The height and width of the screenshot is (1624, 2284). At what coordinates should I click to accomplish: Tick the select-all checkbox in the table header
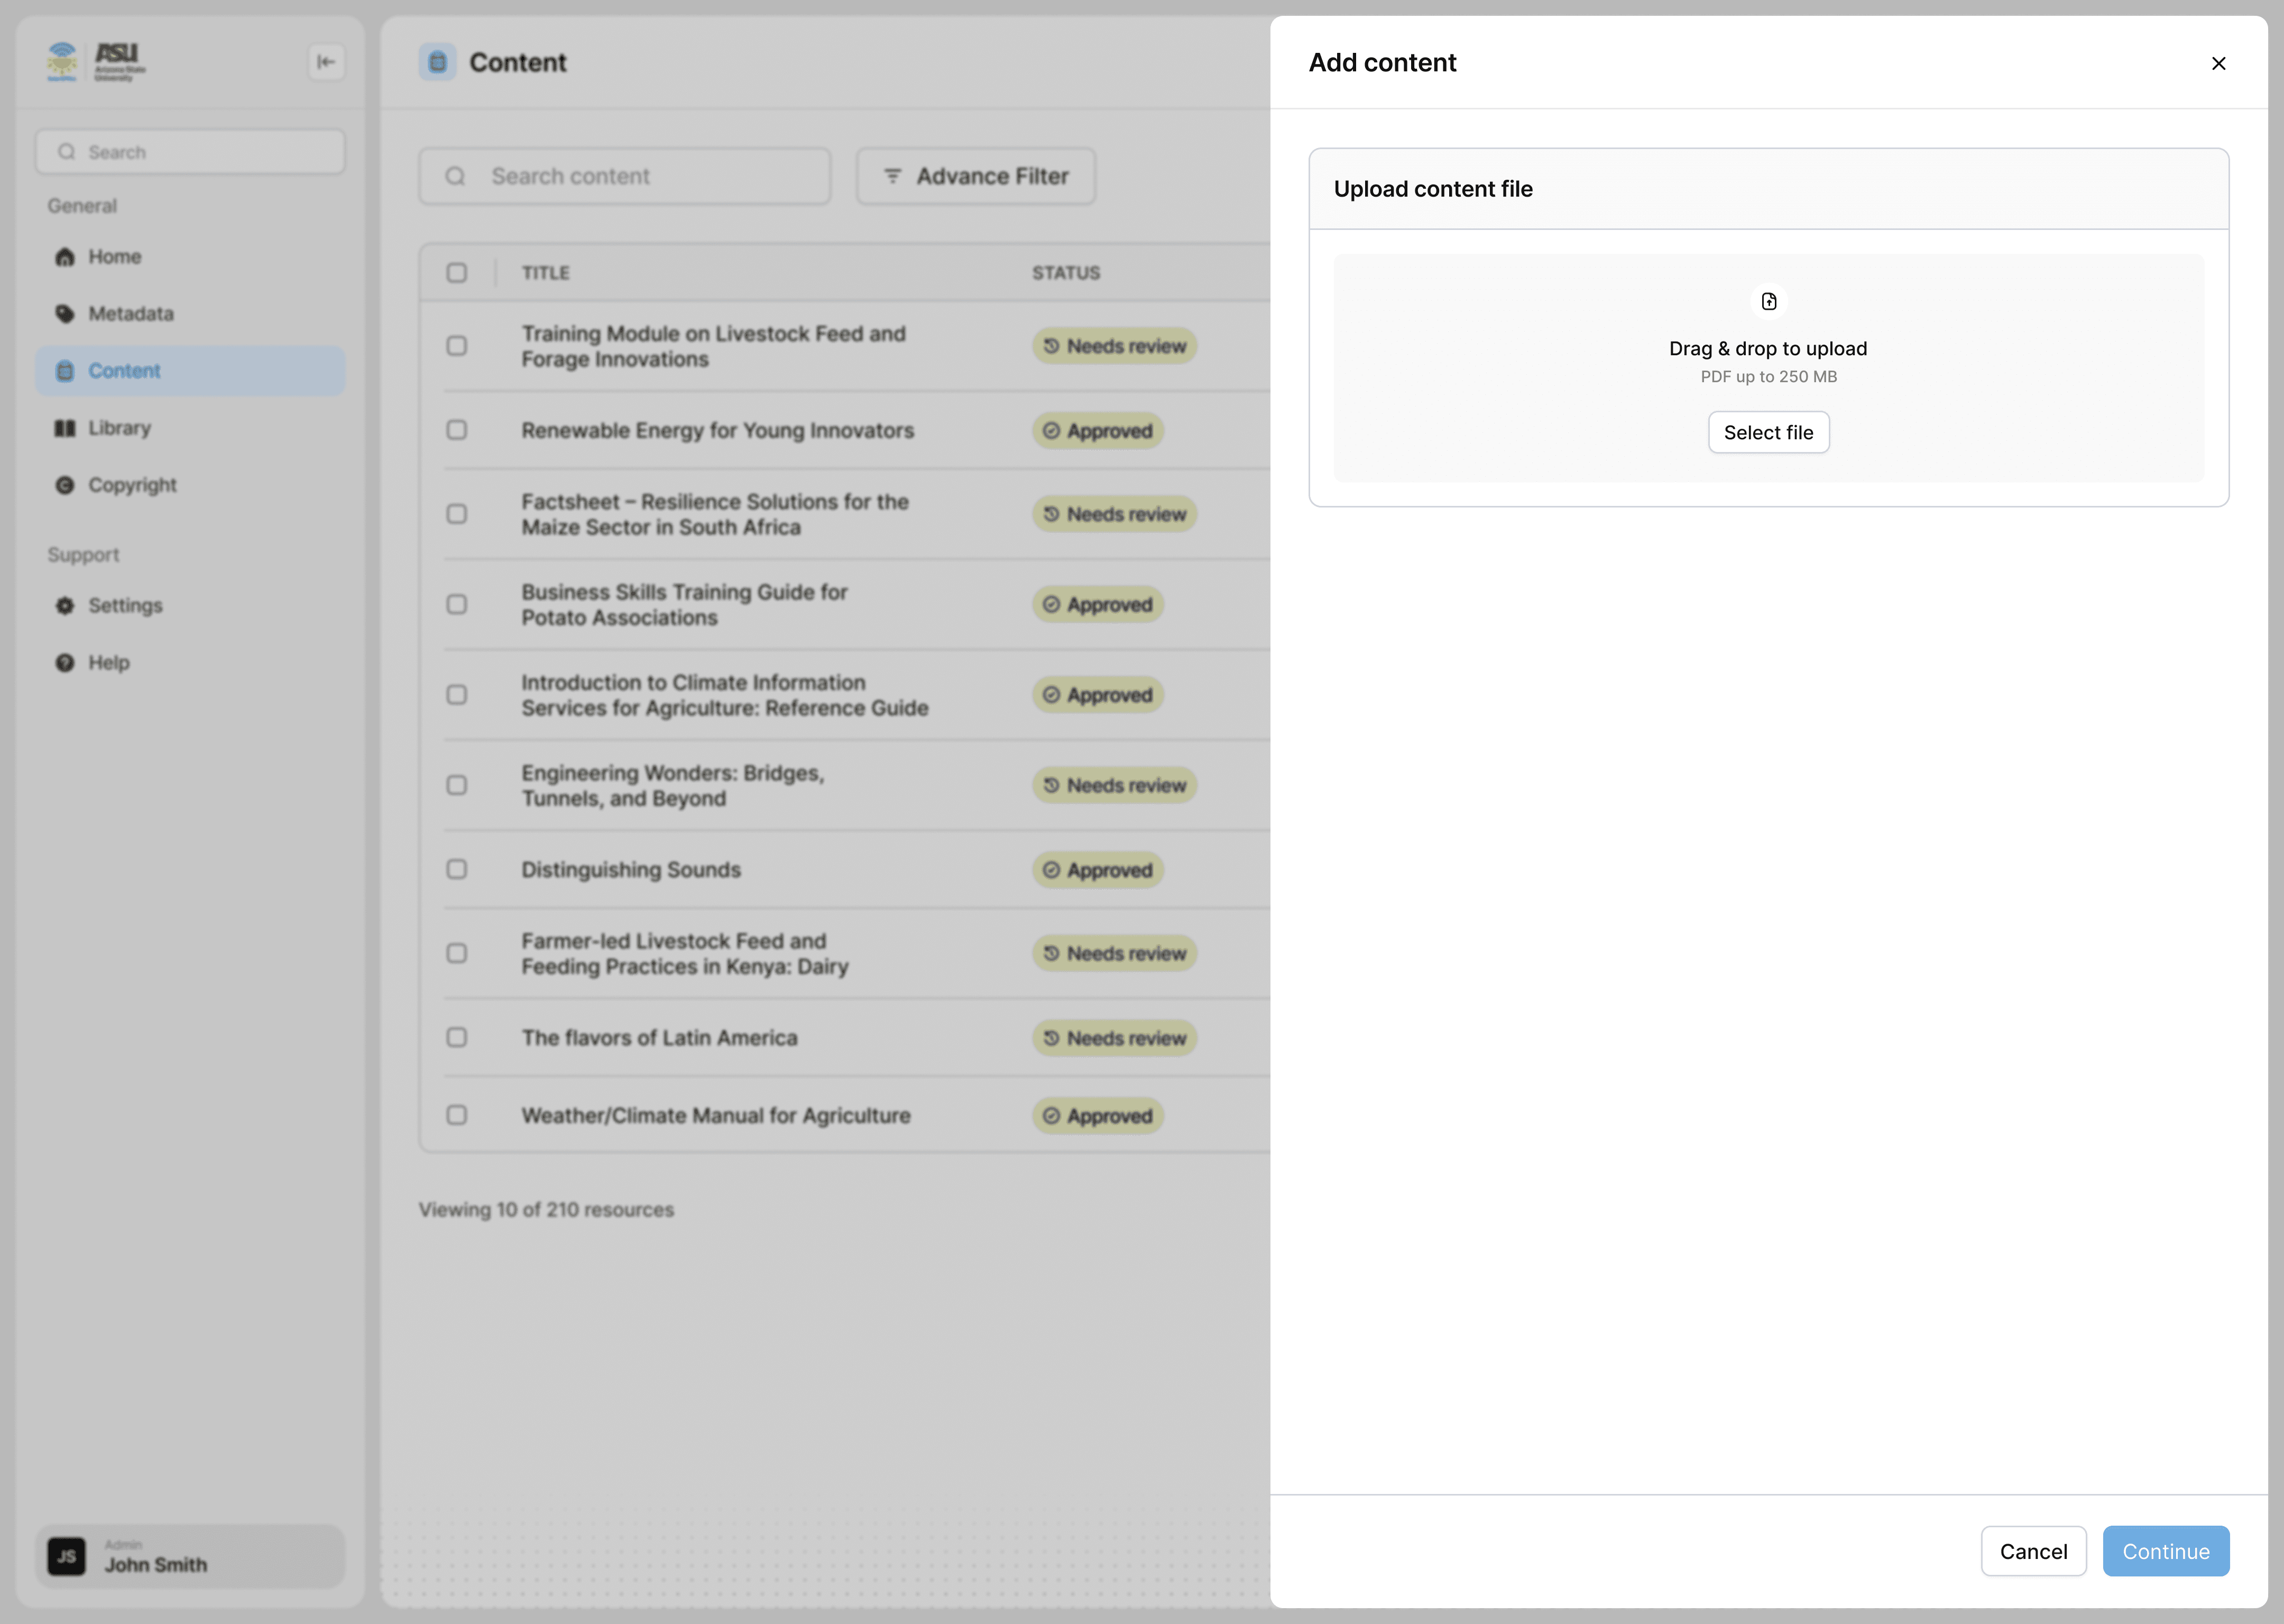coord(456,273)
